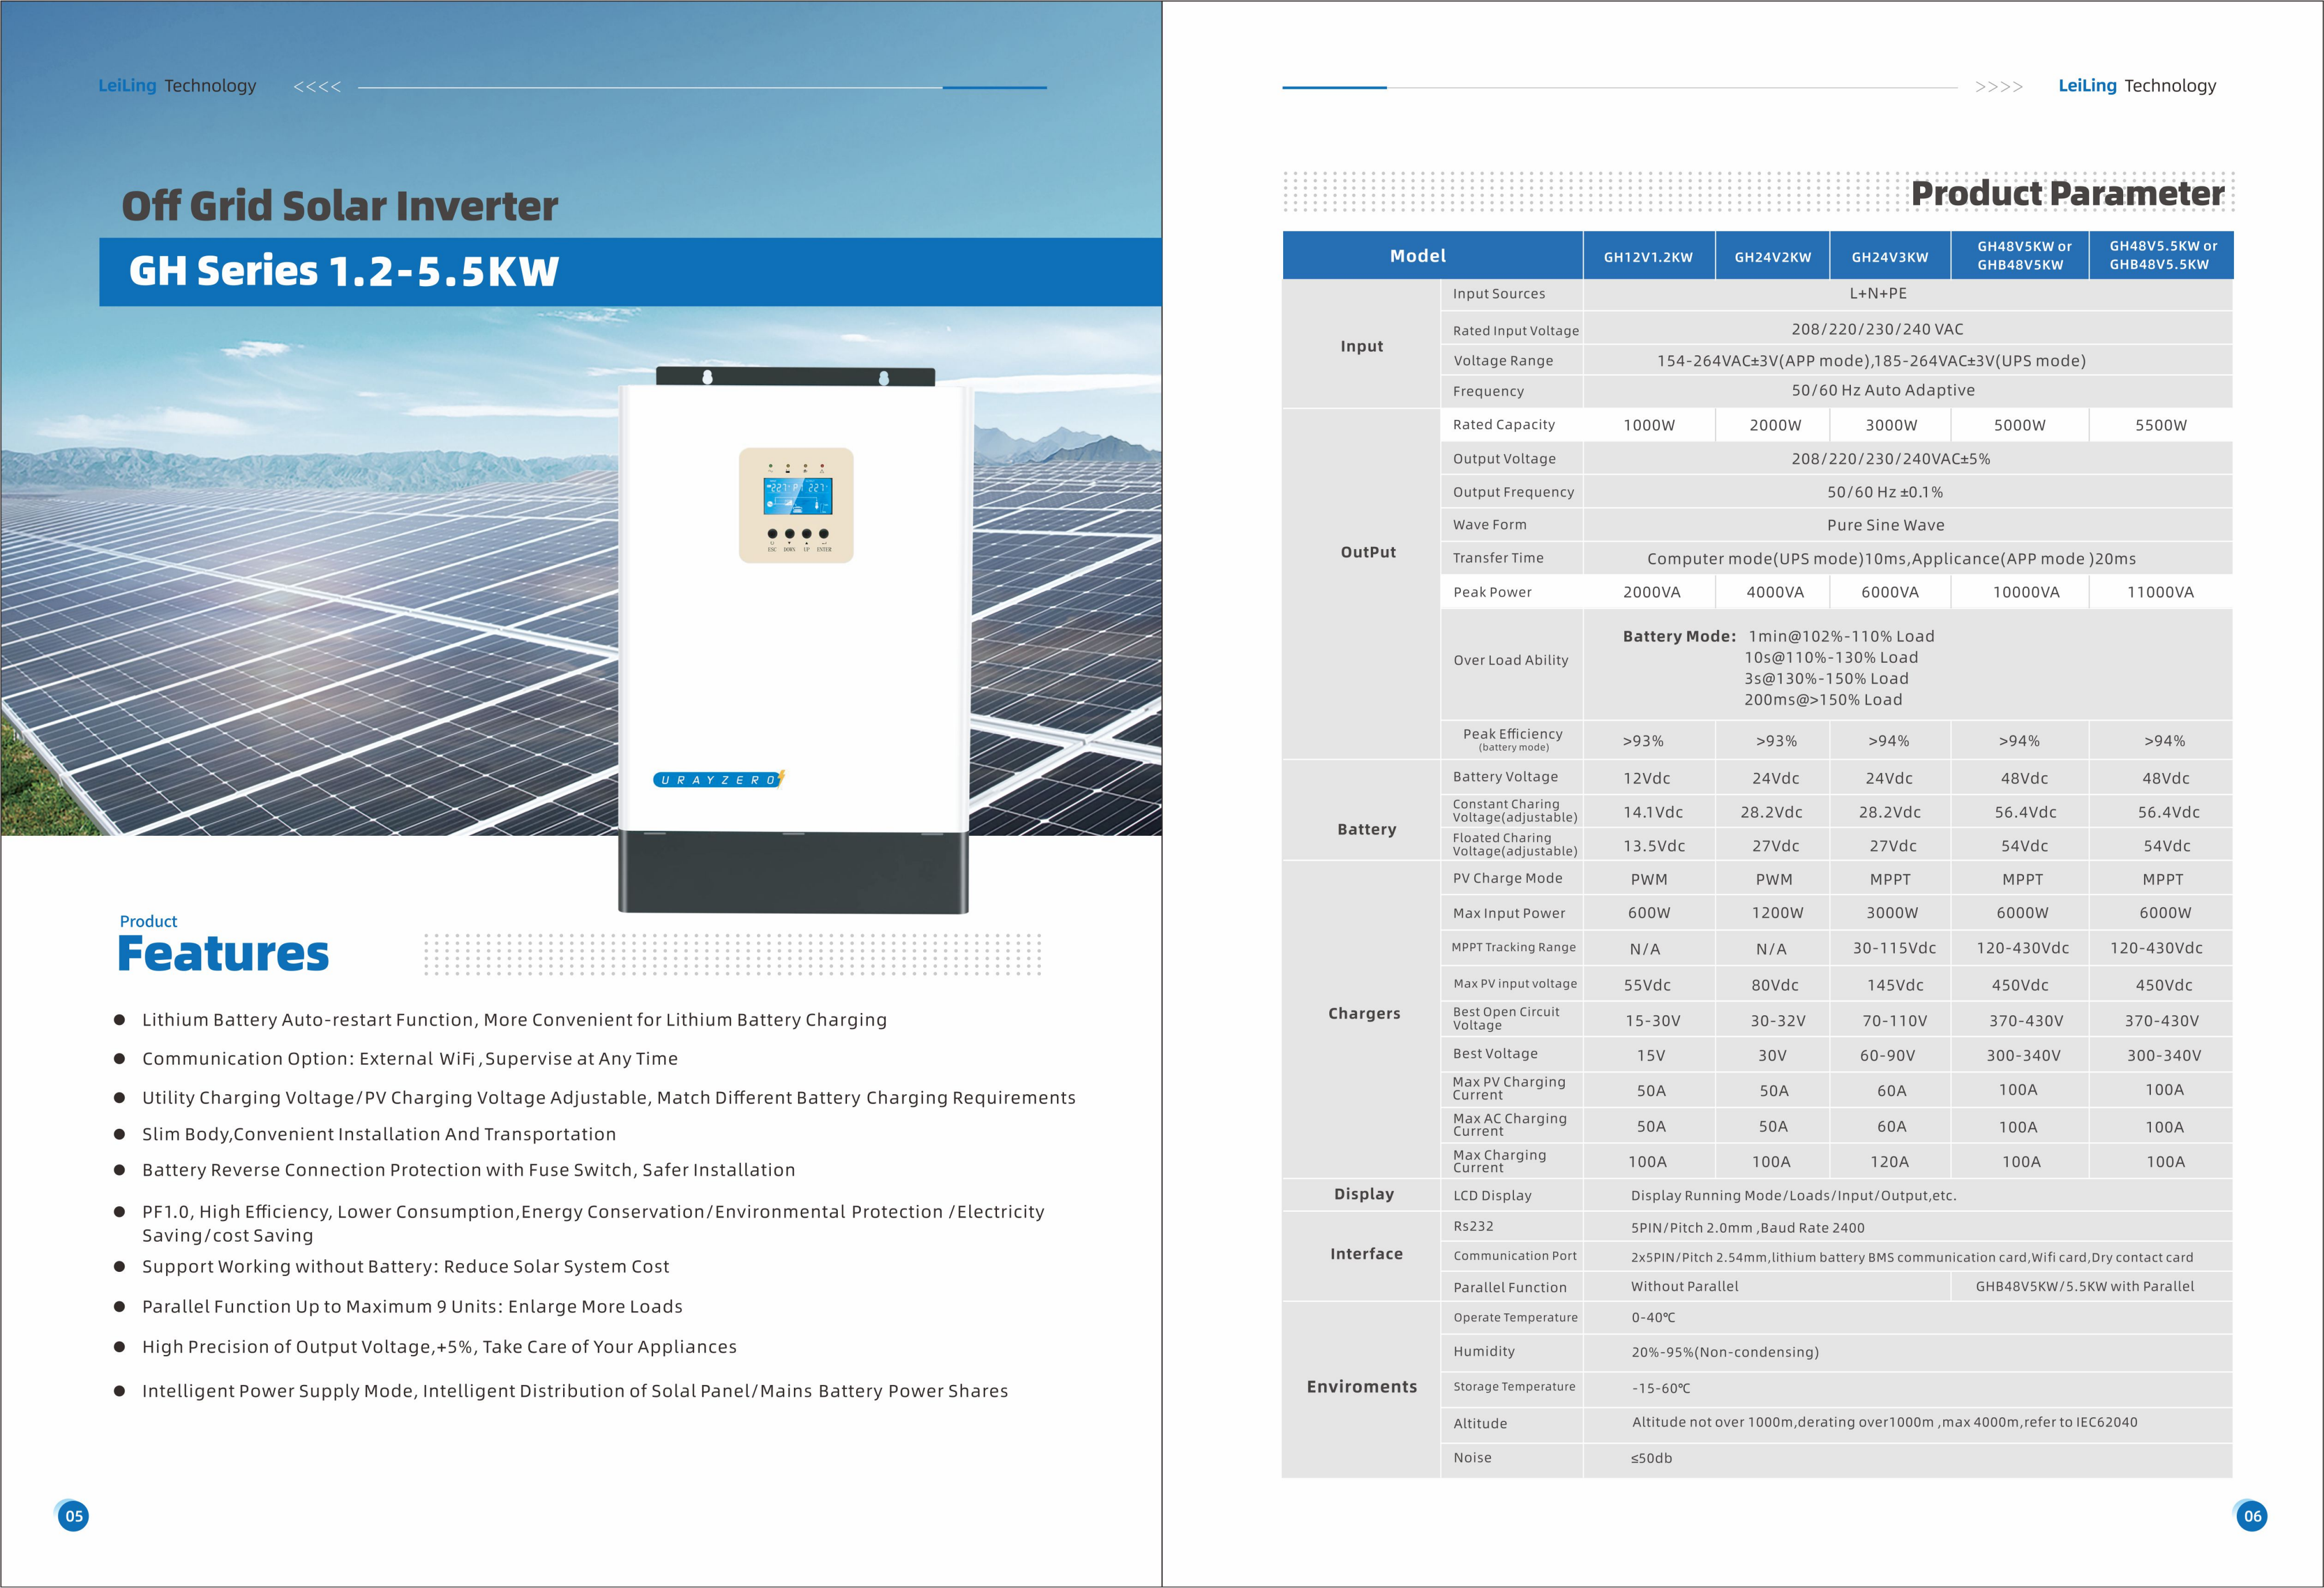Select the "Communication Option: External WiFi" bullet

(410, 1059)
